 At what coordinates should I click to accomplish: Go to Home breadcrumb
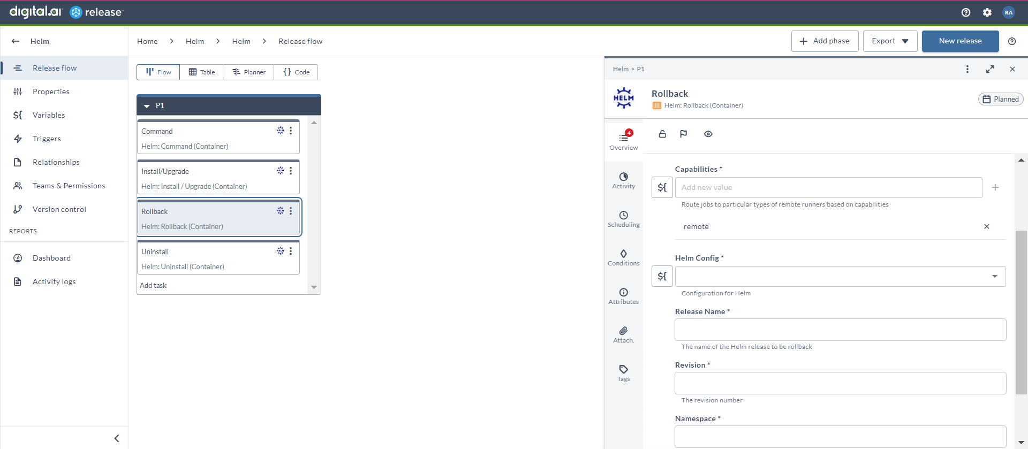[147, 41]
